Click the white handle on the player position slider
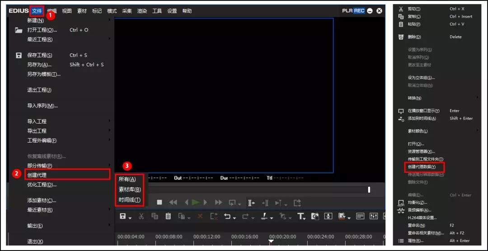The height and width of the screenshot is (251, 488). 369,190
